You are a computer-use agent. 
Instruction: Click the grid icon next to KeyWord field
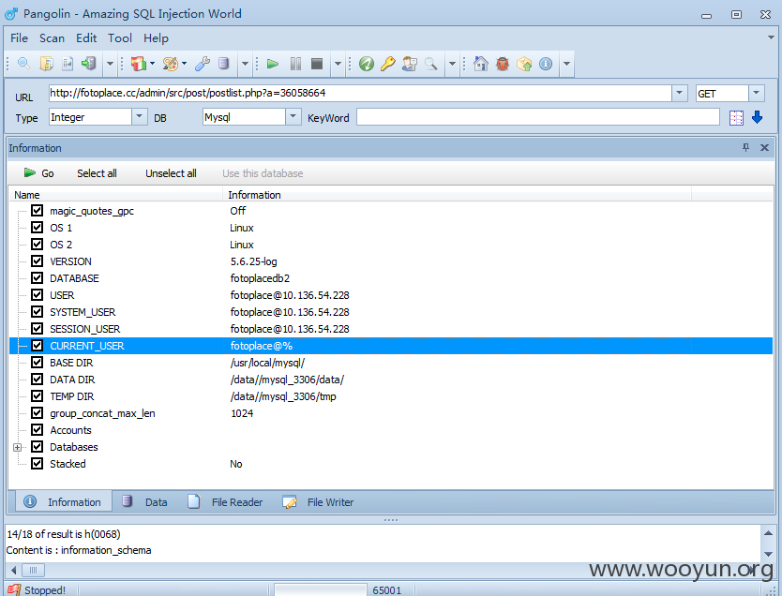tap(736, 117)
